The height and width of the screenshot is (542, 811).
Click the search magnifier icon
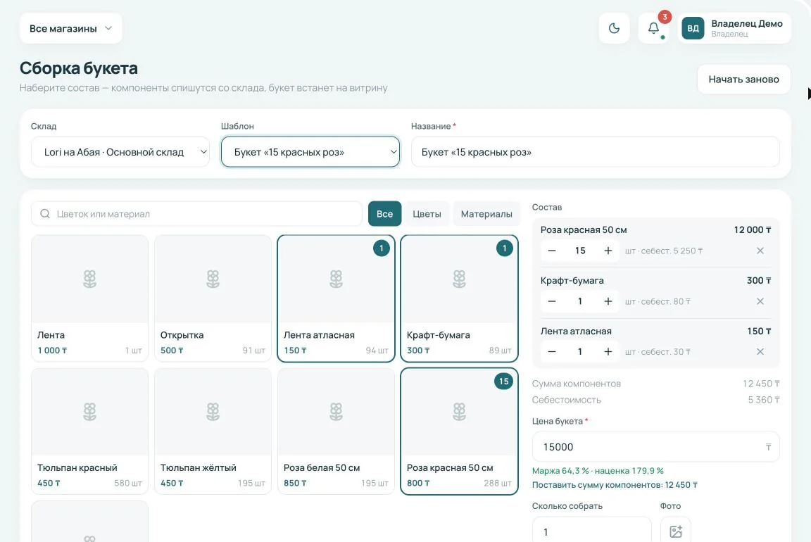pos(45,214)
